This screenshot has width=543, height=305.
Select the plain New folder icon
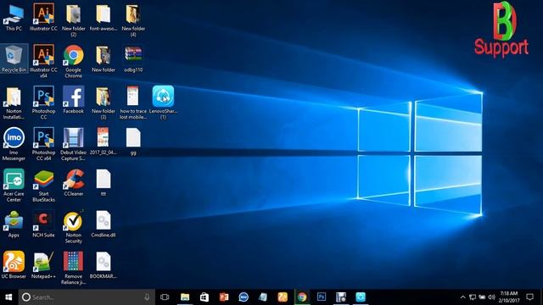pyautogui.click(x=104, y=58)
